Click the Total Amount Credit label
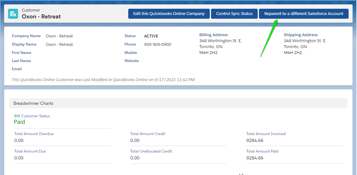 tap(148, 134)
